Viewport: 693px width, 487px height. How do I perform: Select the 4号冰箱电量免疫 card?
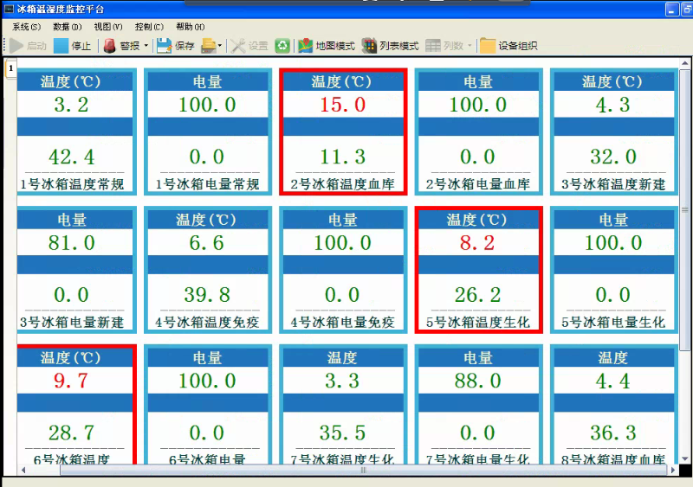[x=343, y=269]
